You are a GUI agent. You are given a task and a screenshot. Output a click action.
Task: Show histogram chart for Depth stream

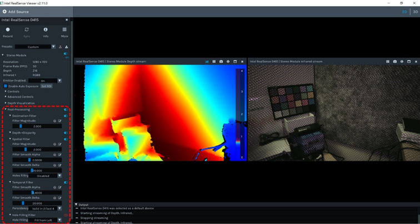click(x=207, y=62)
